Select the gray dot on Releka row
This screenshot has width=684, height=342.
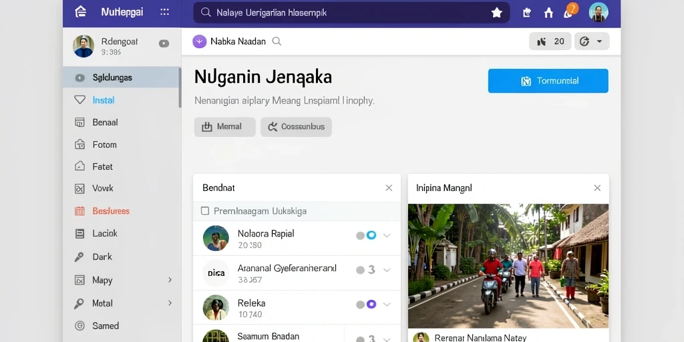[360, 305]
